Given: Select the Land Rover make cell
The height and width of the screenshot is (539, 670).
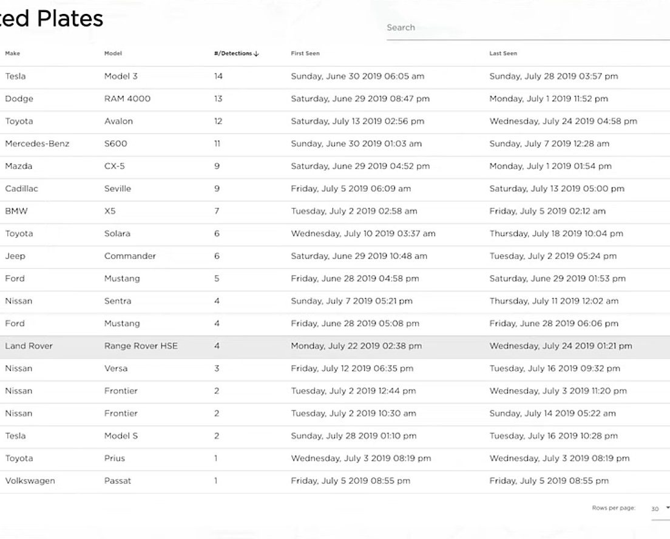Looking at the screenshot, I should [29, 346].
